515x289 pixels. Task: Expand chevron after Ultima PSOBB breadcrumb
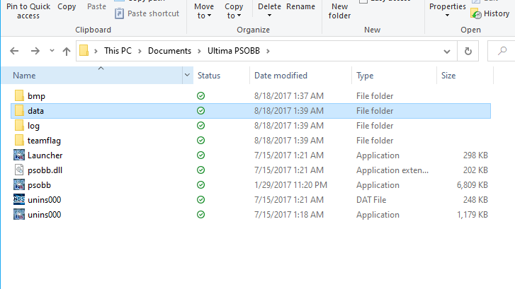point(268,51)
